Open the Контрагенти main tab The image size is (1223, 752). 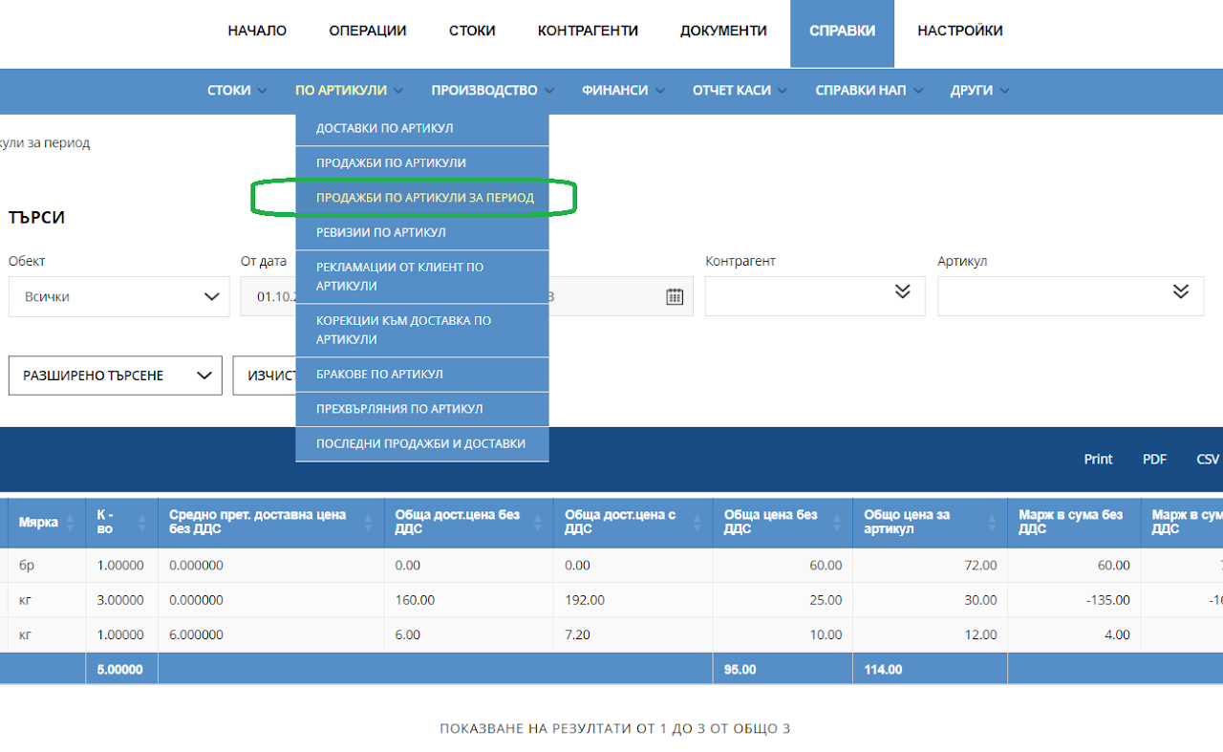[588, 31]
